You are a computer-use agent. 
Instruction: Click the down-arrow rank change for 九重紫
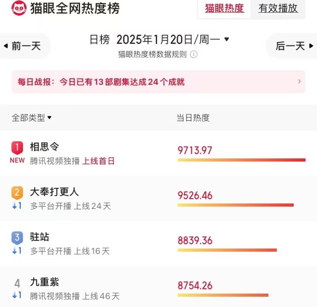coord(17,295)
